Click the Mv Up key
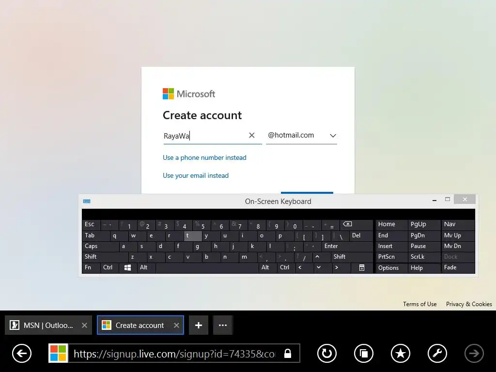496x372 pixels. [x=458, y=236]
